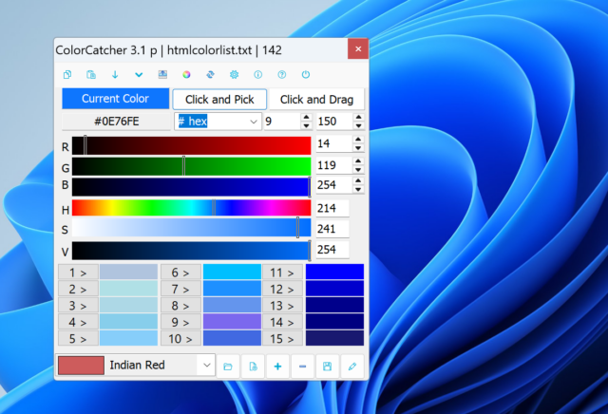Click on the blue B slider bar
This screenshot has height=414, width=608.
tap(192, 187)
